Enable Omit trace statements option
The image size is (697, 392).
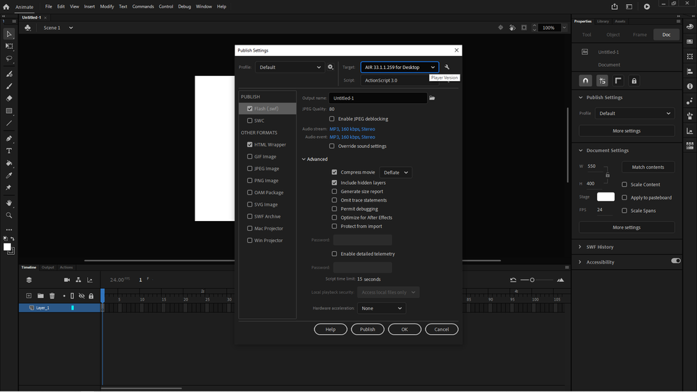point(334,200)
